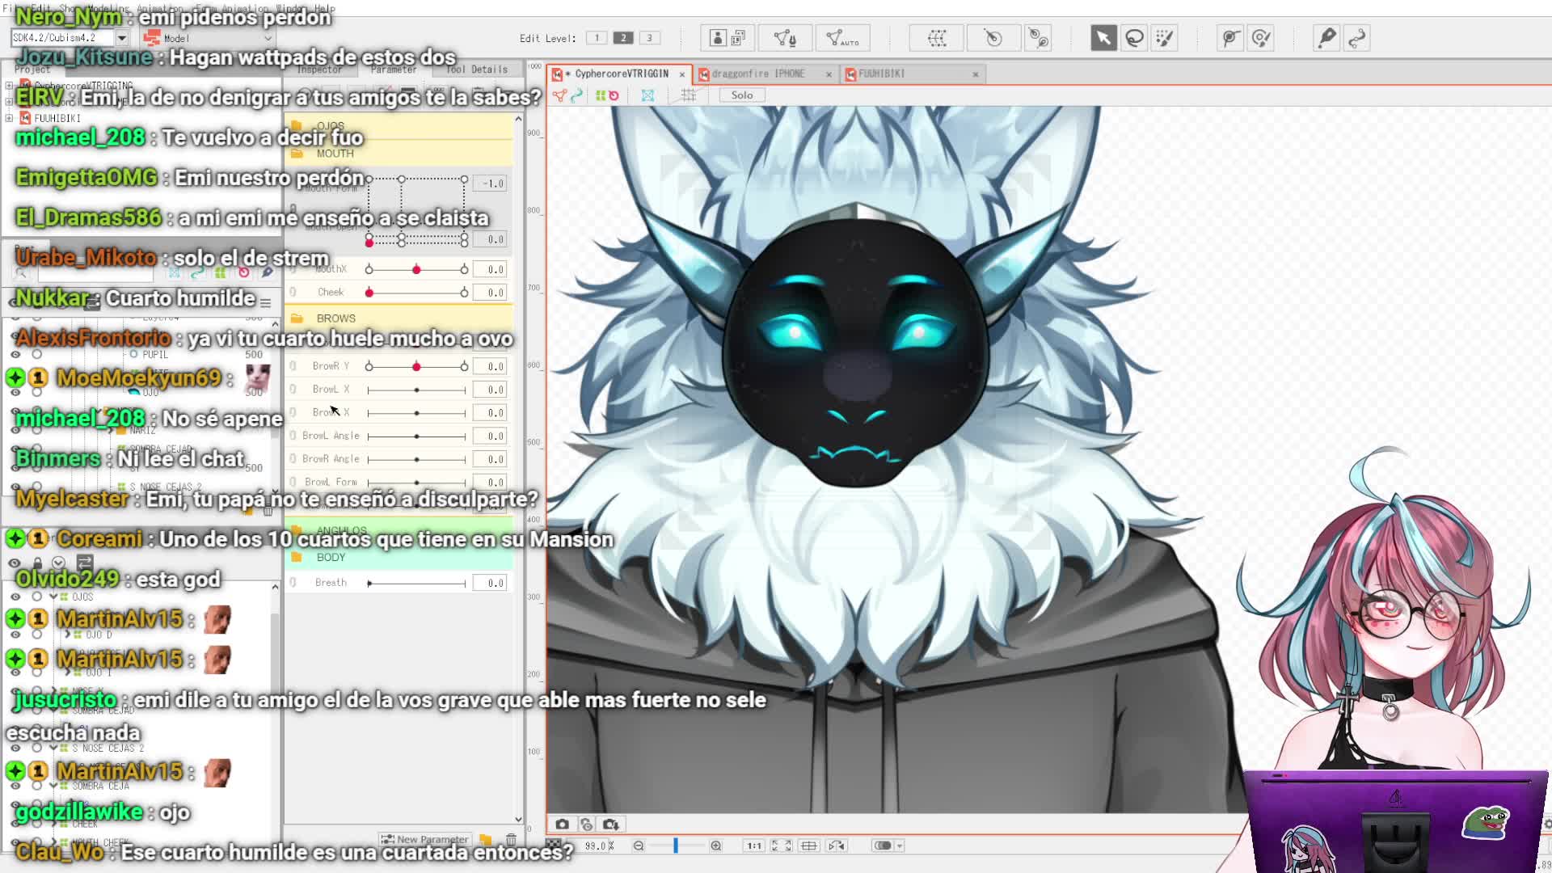1552x873 pixels.
Task: Toggle the Solo display button
Action: 741,95
